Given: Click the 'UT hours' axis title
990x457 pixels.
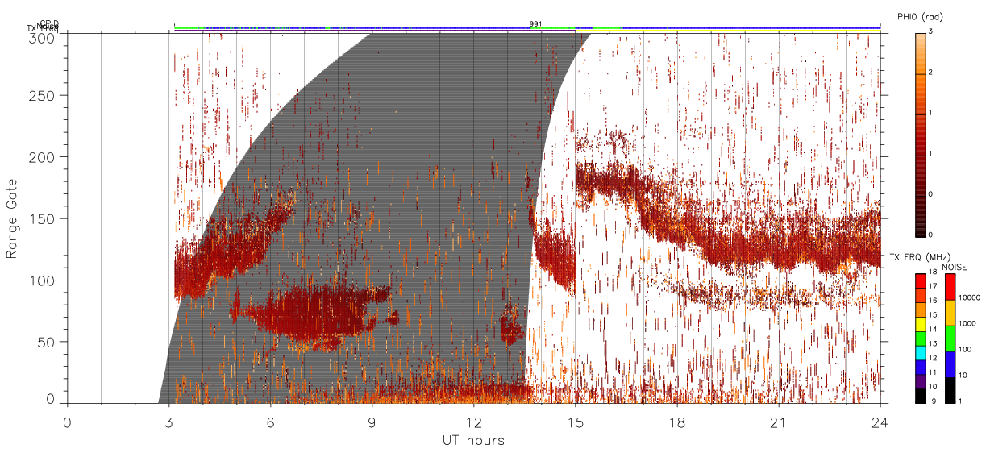Looking at the screenshot, I should (x=473, y=440).
